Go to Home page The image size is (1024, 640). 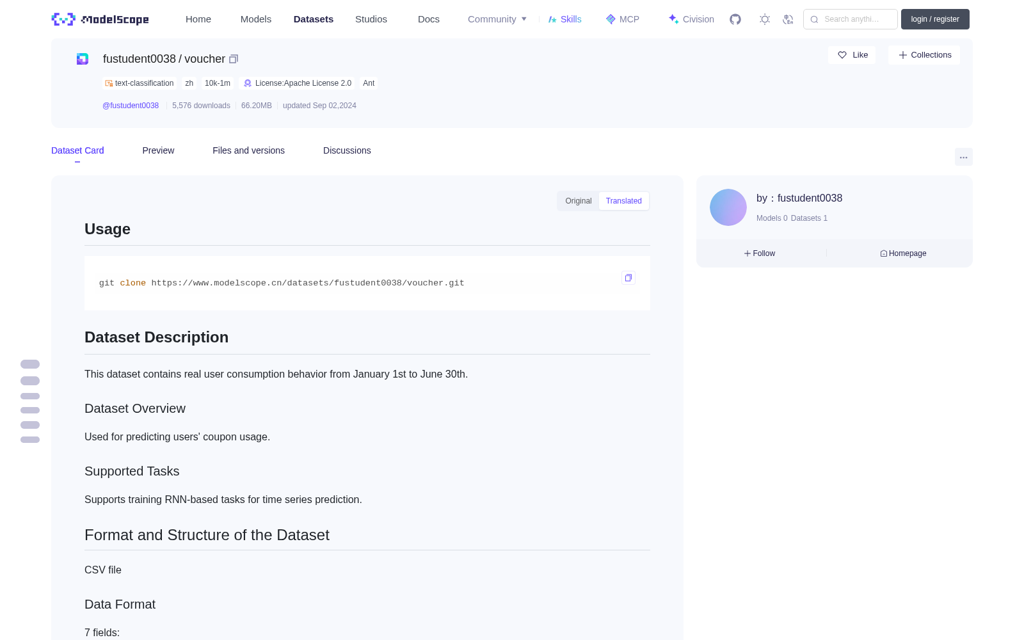click(x=198, y=19)
